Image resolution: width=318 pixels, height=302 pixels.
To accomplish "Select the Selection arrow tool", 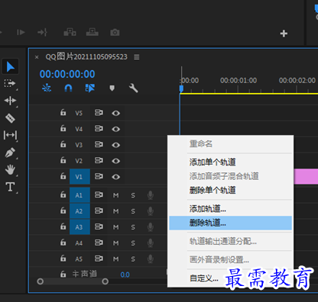I will pyautogui.click(x=10, y=66).
